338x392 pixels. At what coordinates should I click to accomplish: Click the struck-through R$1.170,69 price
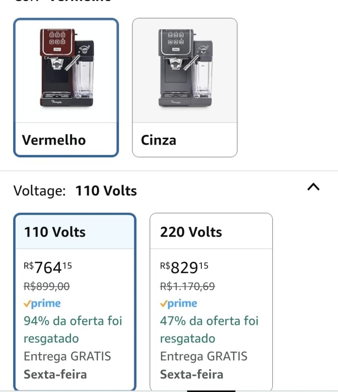tap(188, 286)
